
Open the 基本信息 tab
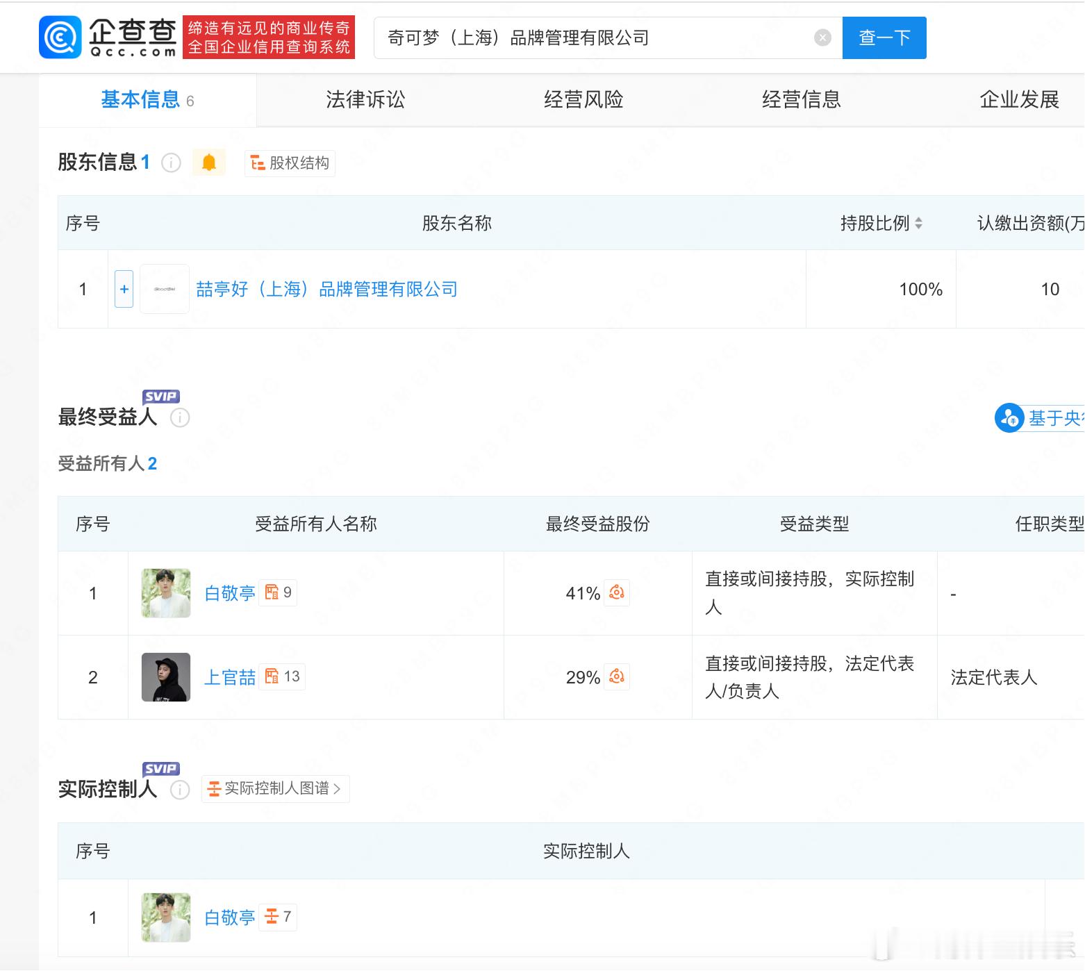147,100
